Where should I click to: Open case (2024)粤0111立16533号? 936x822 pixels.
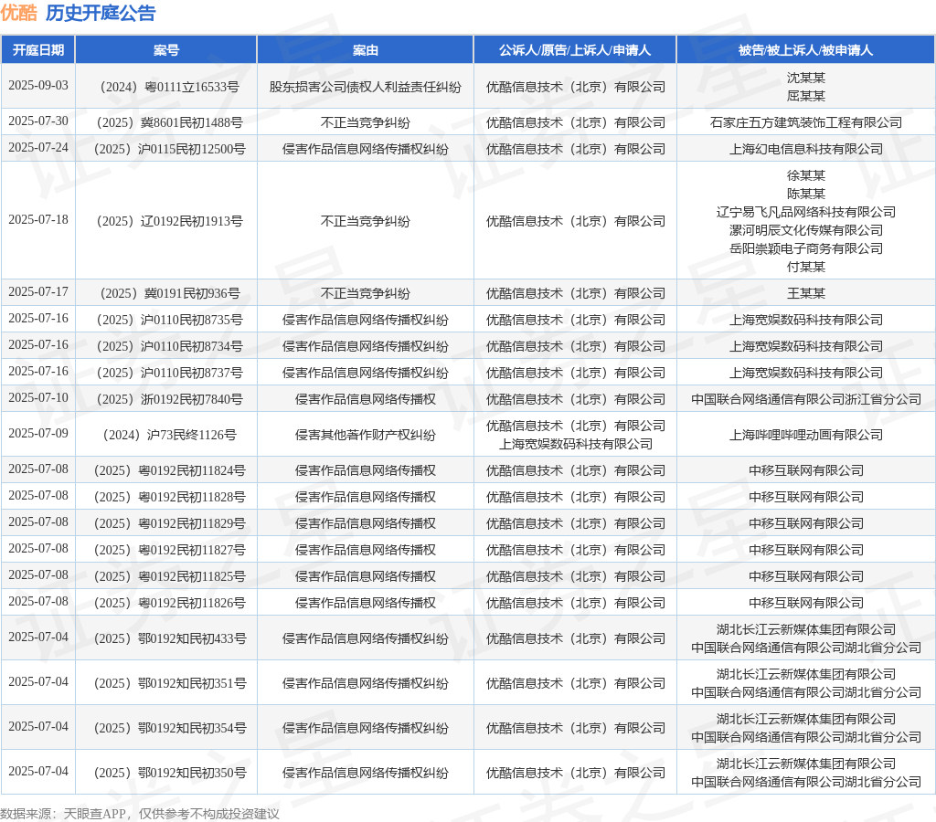click(x=166, y=87)
